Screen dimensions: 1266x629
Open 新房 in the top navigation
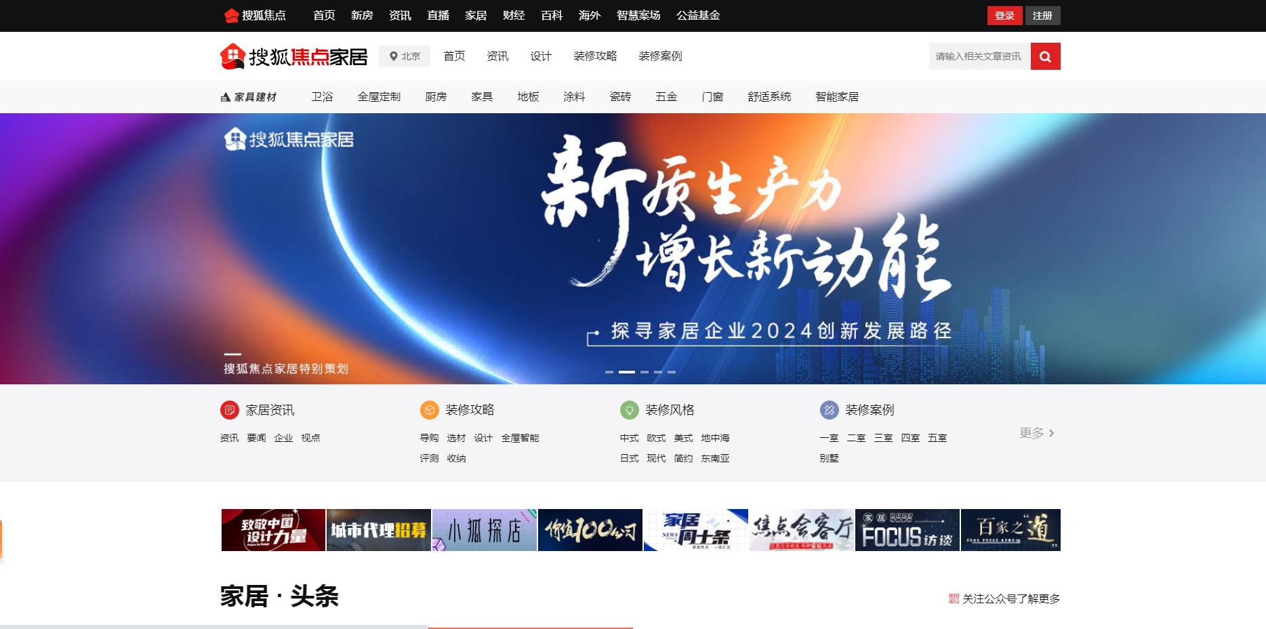click(362, 16)
